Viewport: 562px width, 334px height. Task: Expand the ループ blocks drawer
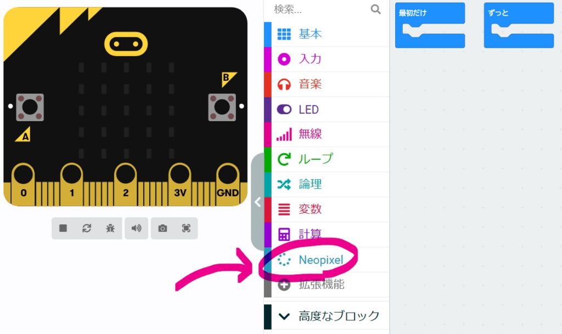coord(327,159)
